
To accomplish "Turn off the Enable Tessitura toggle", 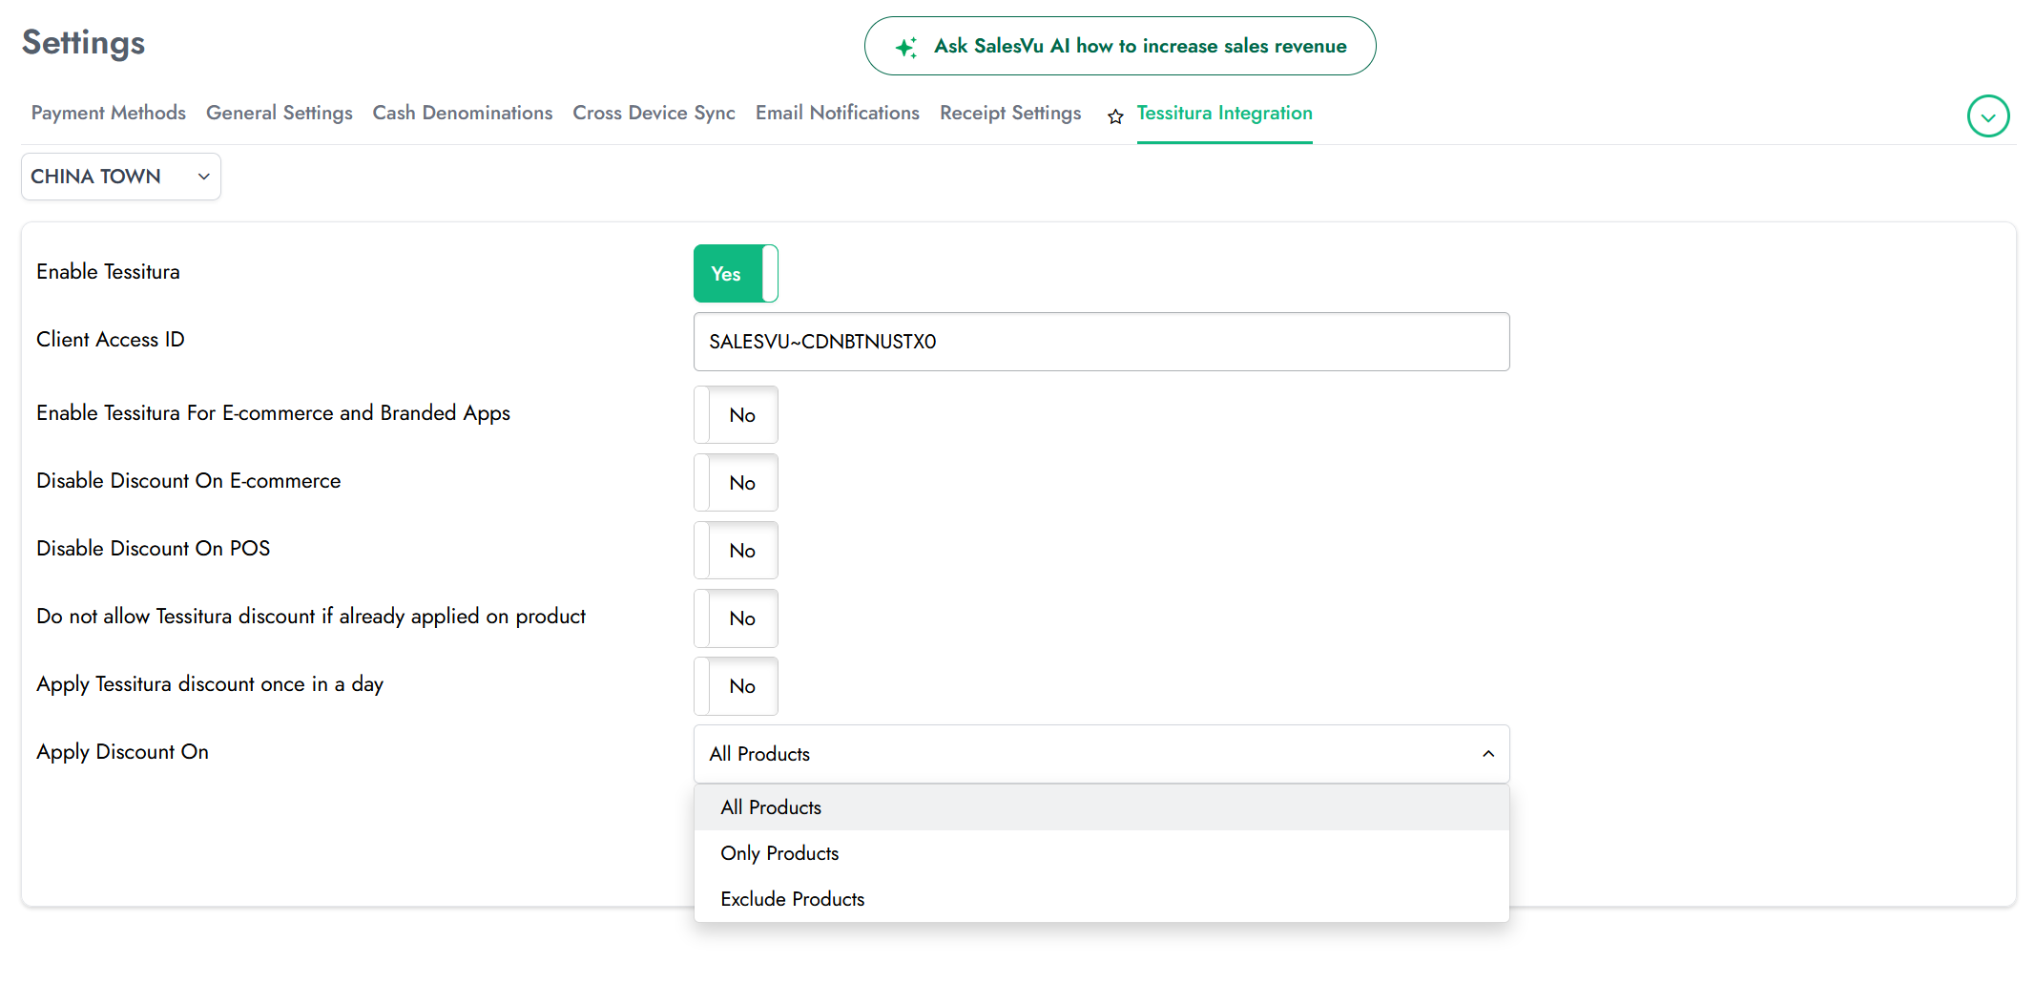I will pos(736,274).
